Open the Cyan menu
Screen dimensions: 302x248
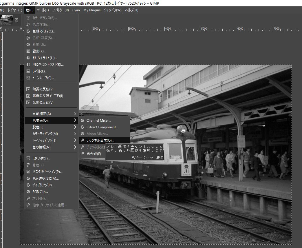(76, 10)
